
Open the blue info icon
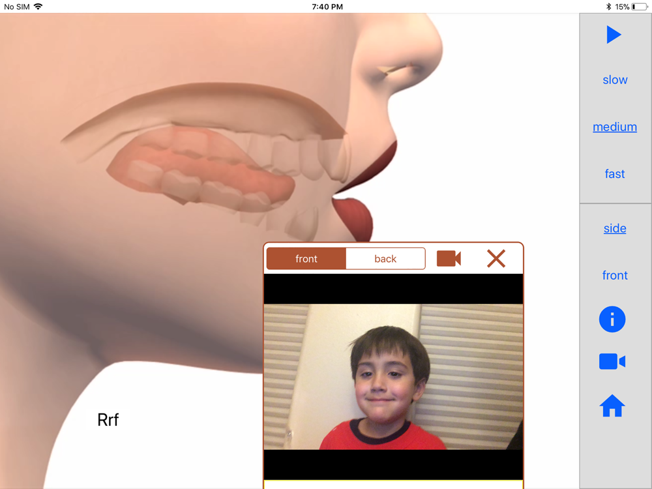(612, 319)
